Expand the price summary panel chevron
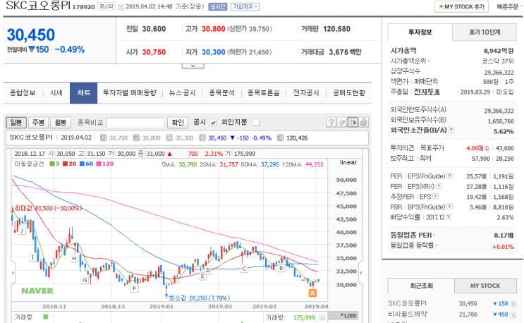Image resolution: width=524 pixels, height=323 pixels. point(193,66)
